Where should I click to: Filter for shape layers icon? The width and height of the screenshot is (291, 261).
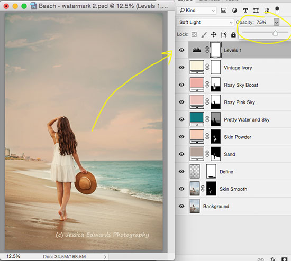[256, 11]
